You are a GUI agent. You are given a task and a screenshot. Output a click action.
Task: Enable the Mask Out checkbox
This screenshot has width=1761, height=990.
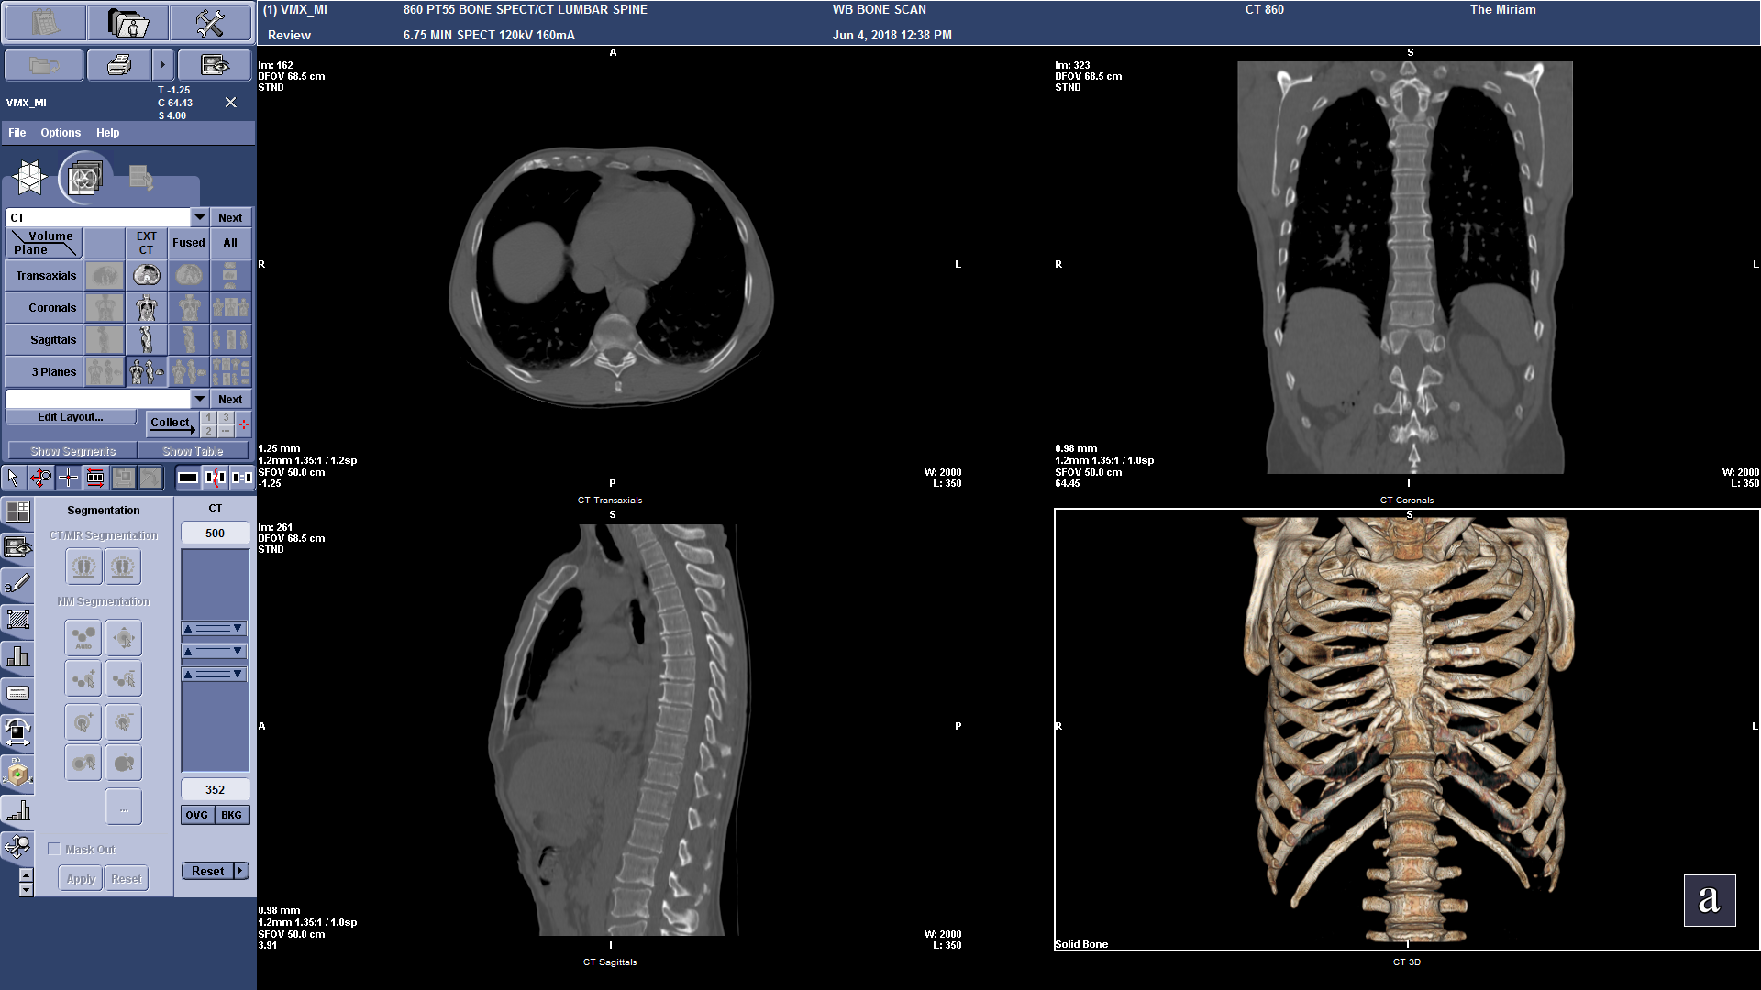[x=55, y=849]
